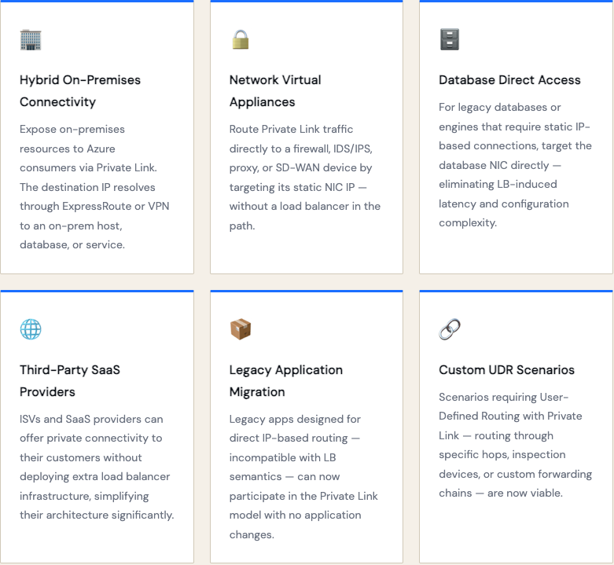
Task: Click the office building icon
Action: click(31, 39)
